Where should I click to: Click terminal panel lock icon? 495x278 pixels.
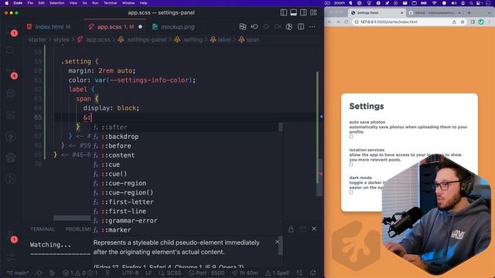pos(291,229)
